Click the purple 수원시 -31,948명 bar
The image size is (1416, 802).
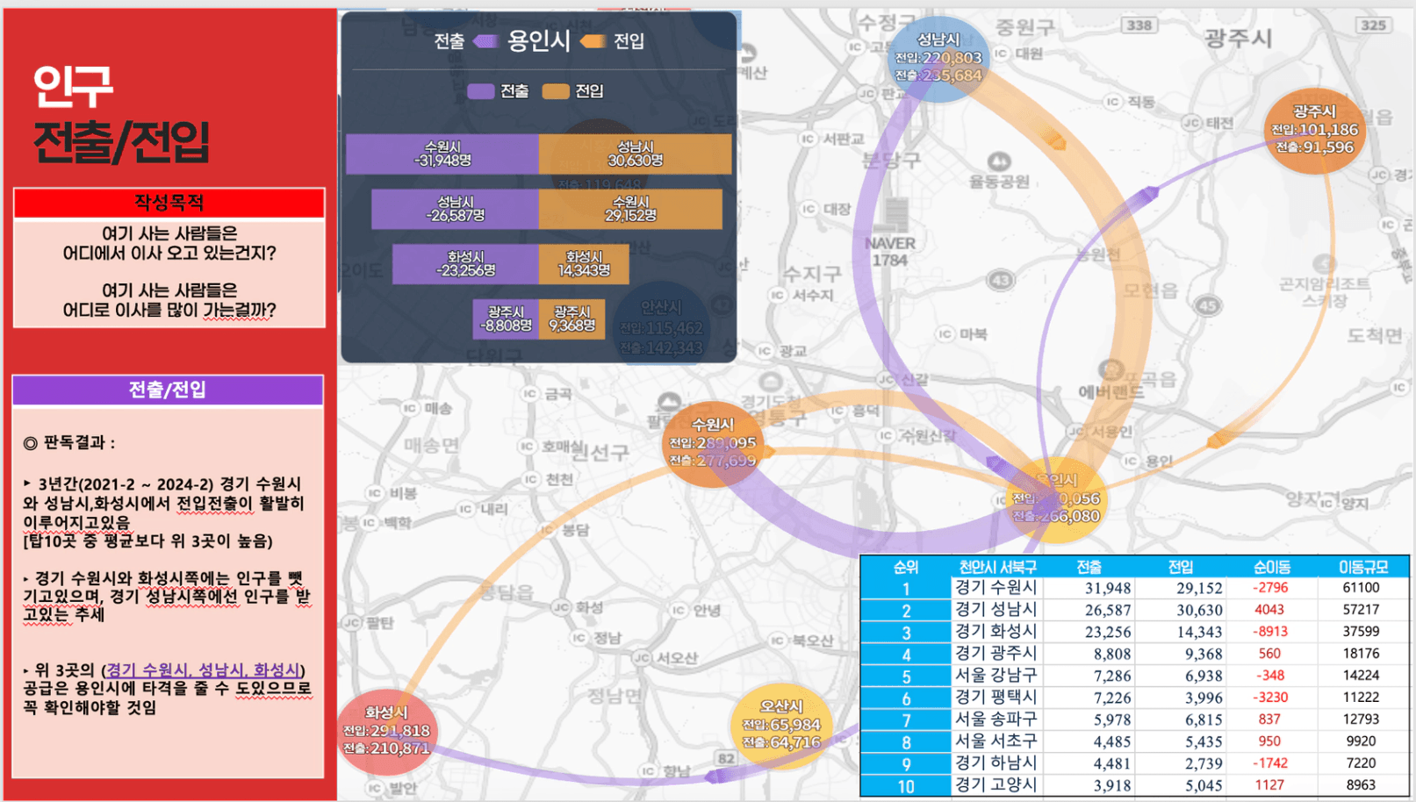tap(442, 154)
